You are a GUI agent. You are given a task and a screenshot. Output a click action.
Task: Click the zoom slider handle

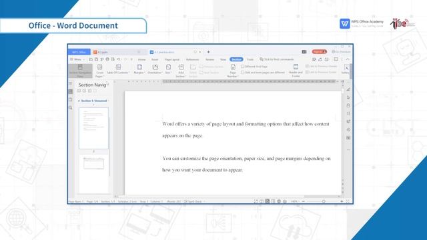coord(324,201)
